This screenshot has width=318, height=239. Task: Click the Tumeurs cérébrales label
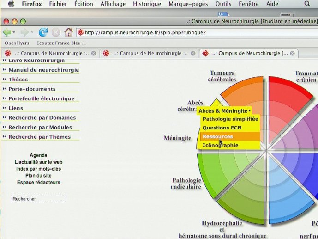[222, 76]
